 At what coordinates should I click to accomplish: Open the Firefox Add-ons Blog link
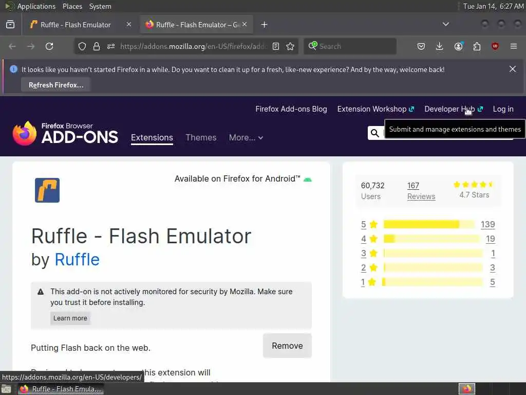tap(291, 109)
